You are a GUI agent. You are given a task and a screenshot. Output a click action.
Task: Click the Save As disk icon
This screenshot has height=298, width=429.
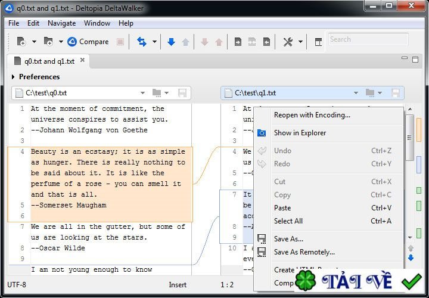(262, 239)
